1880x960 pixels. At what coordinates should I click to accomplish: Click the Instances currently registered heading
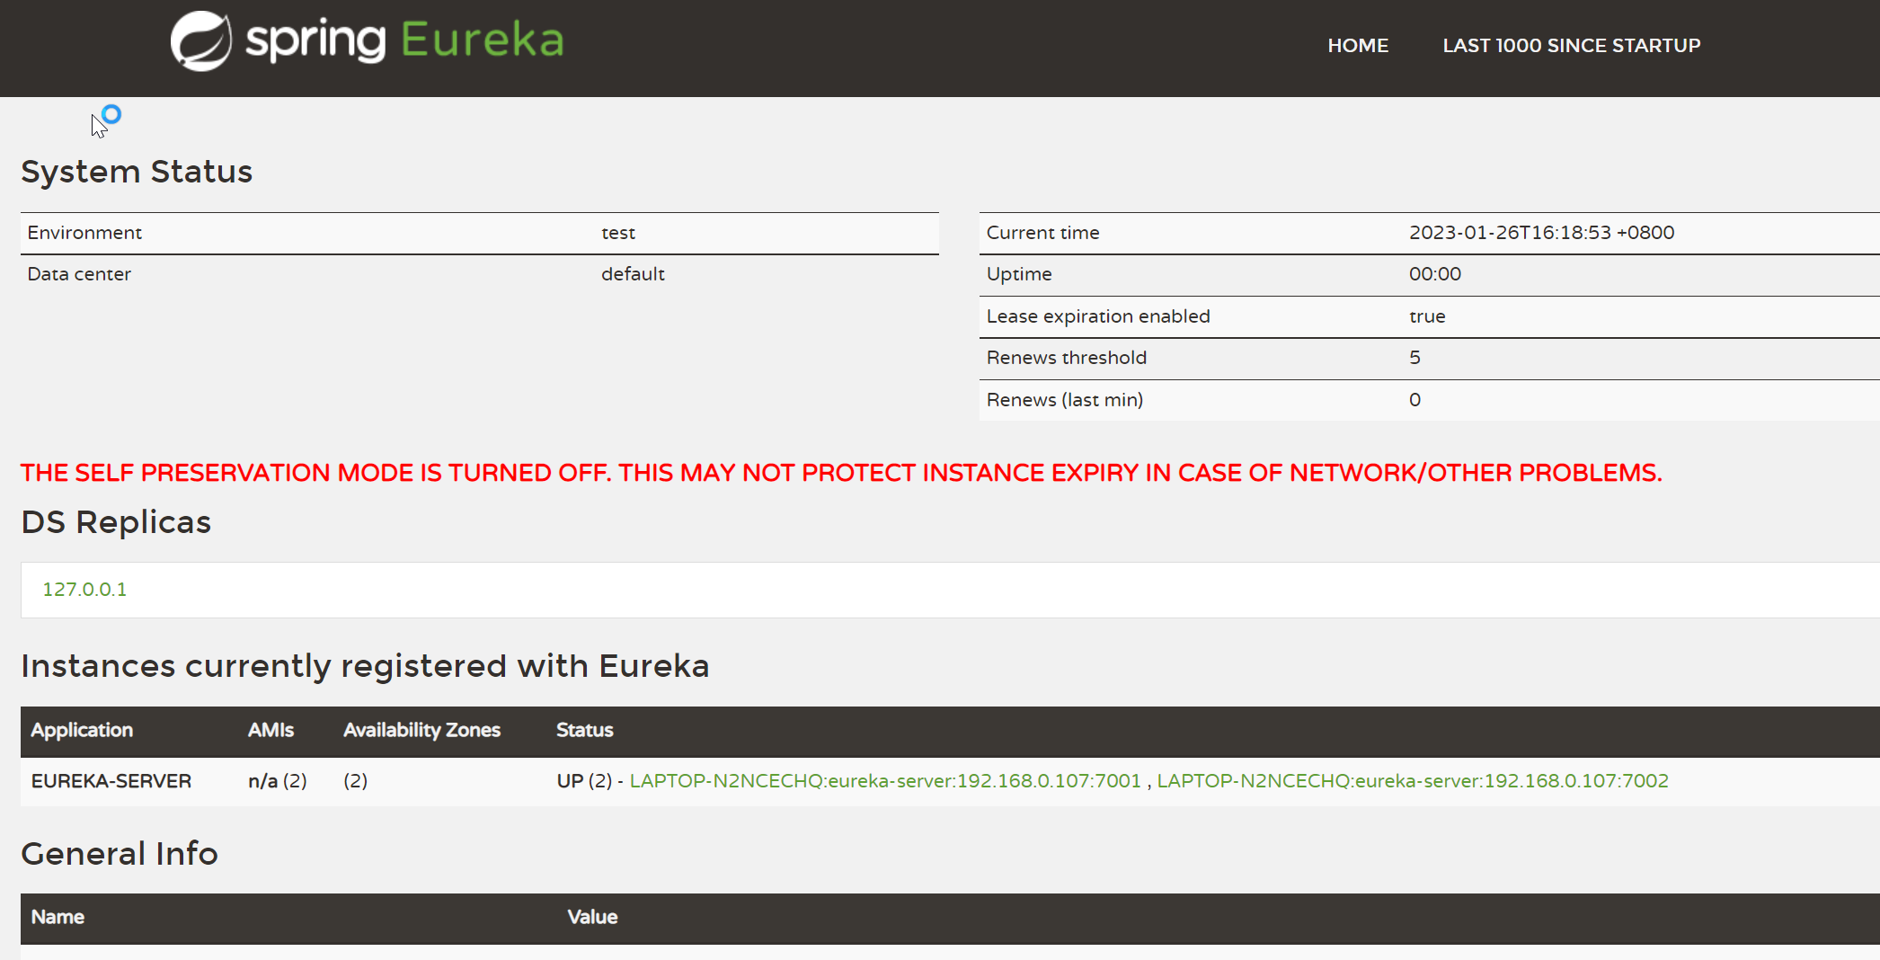pos(365,665)
